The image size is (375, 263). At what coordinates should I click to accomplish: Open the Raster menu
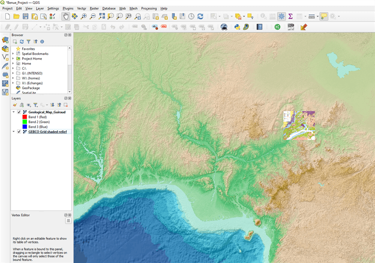94,8
